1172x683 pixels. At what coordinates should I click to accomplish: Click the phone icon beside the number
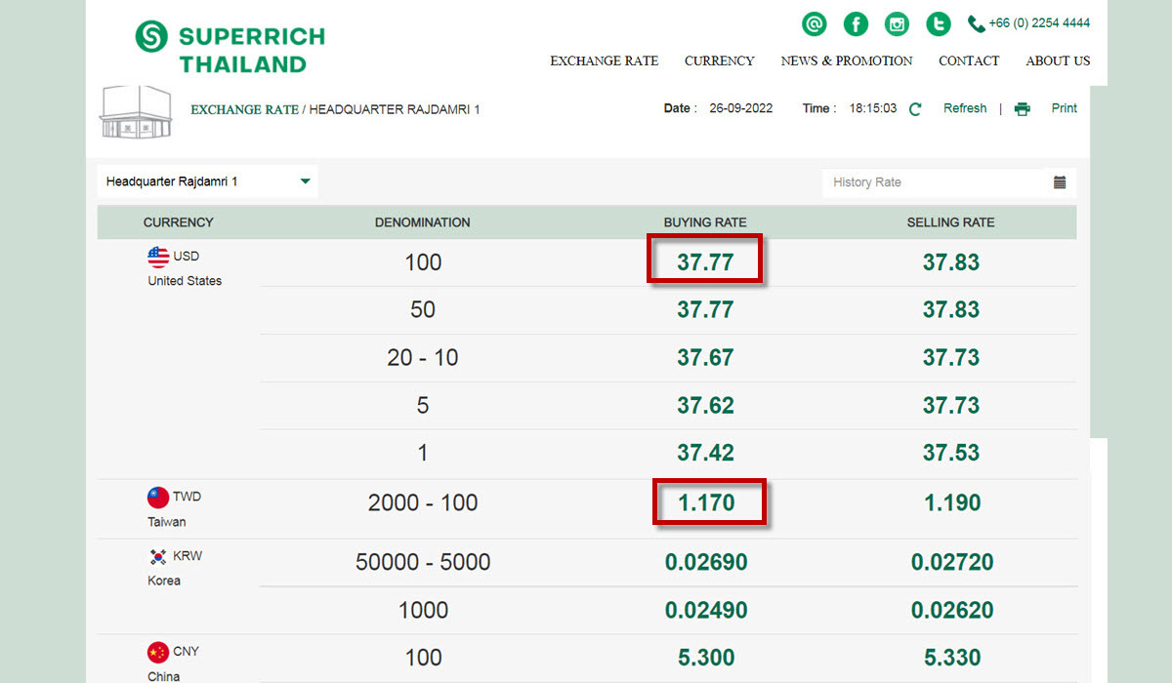[976, 24]
